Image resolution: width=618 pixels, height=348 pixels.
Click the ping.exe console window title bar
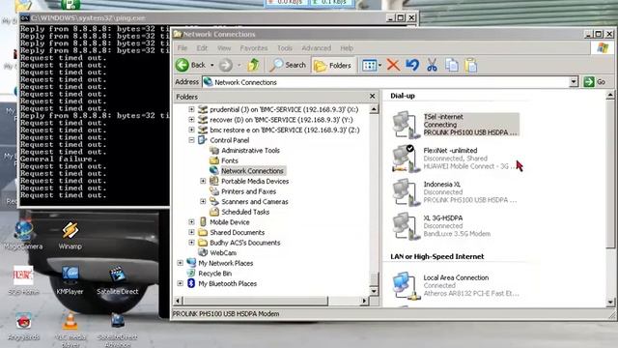click(x=203, y=17)
